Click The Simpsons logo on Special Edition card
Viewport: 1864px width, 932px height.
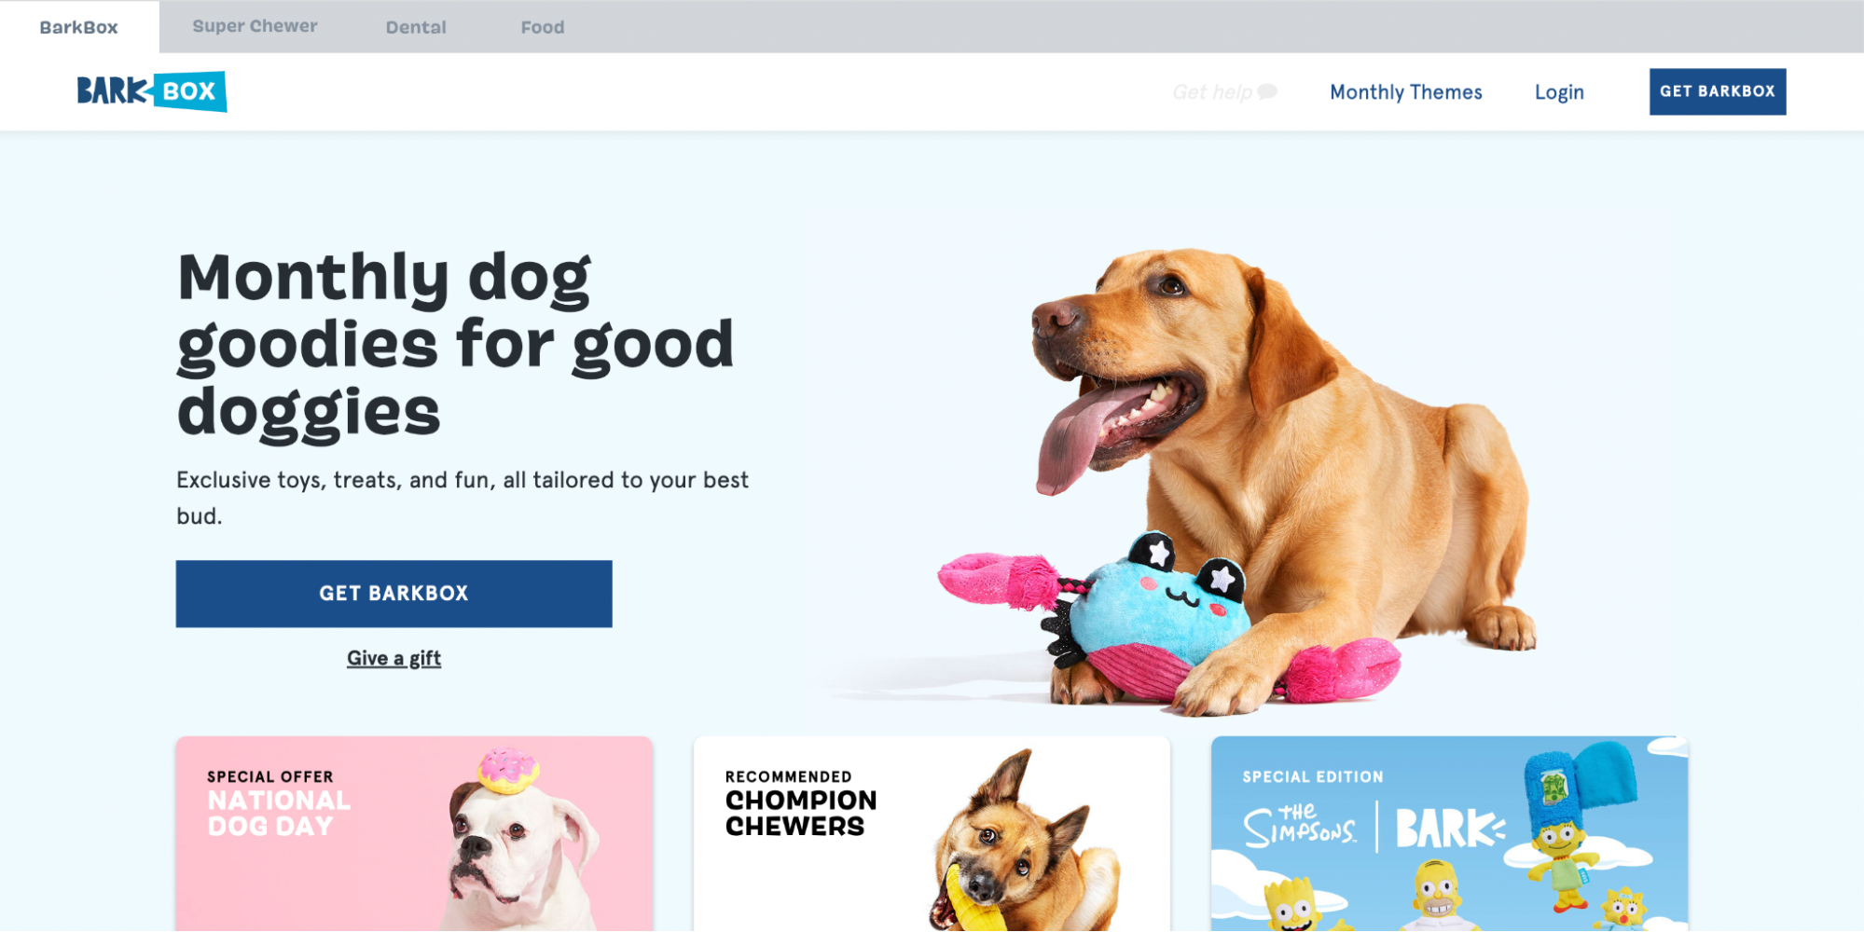(x=1300, y=826)
